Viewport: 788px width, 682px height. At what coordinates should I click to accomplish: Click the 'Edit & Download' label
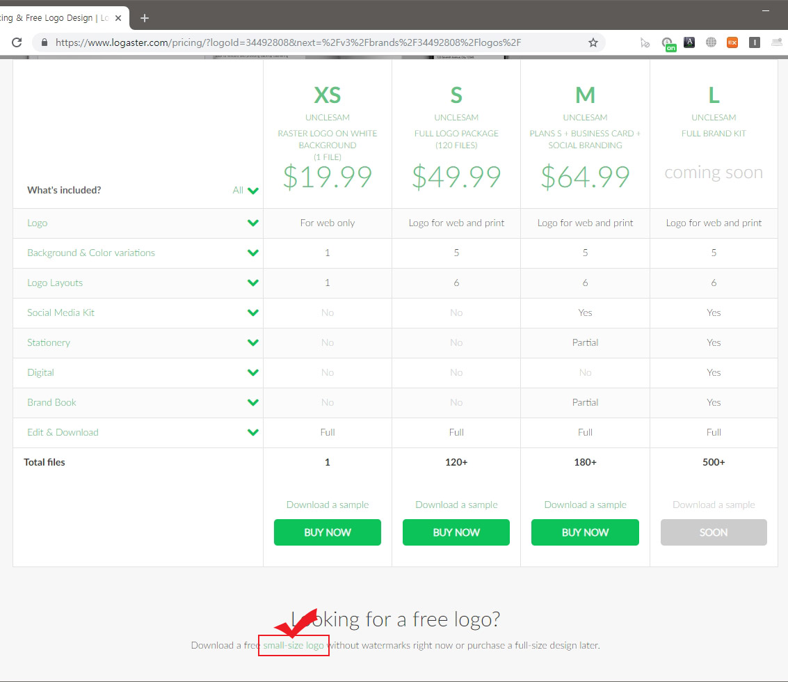click(63, 432)
